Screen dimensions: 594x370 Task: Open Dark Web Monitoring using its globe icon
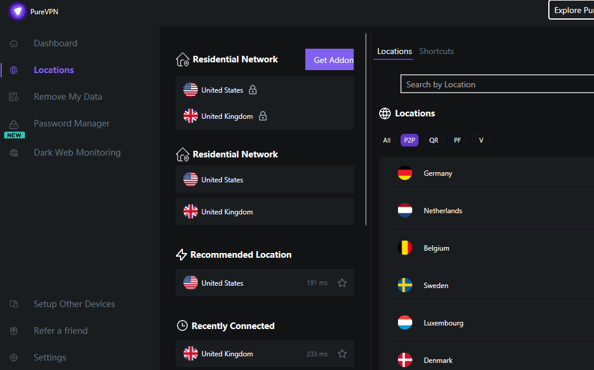click(x=13, y=152)
